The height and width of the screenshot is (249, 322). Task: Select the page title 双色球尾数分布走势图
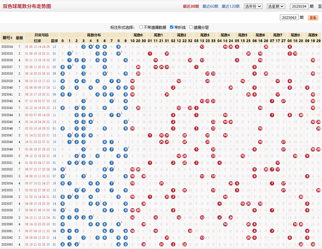[27, 6]
